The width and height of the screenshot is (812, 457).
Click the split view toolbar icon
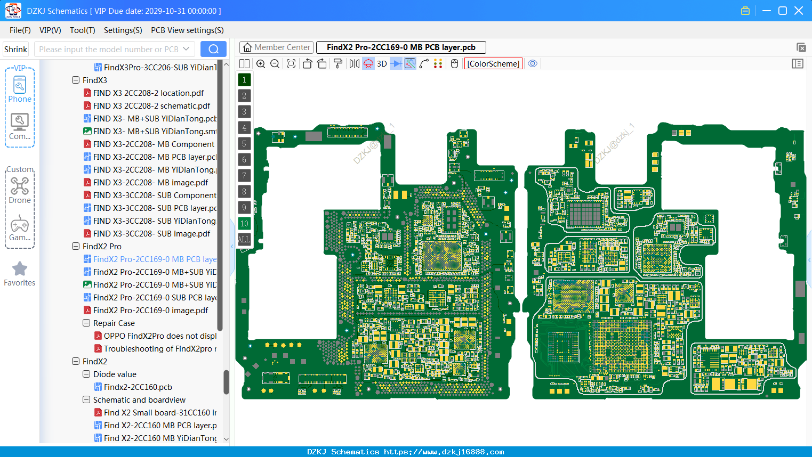click(244, 64)
